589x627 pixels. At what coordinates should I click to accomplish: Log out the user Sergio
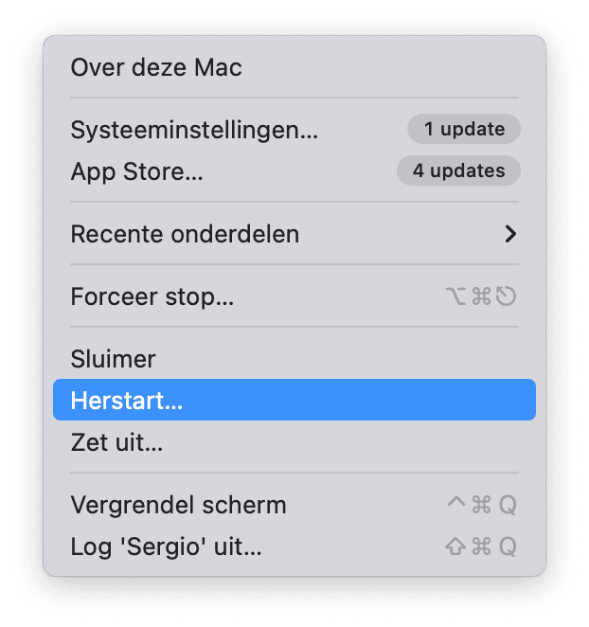click(166, 546)
